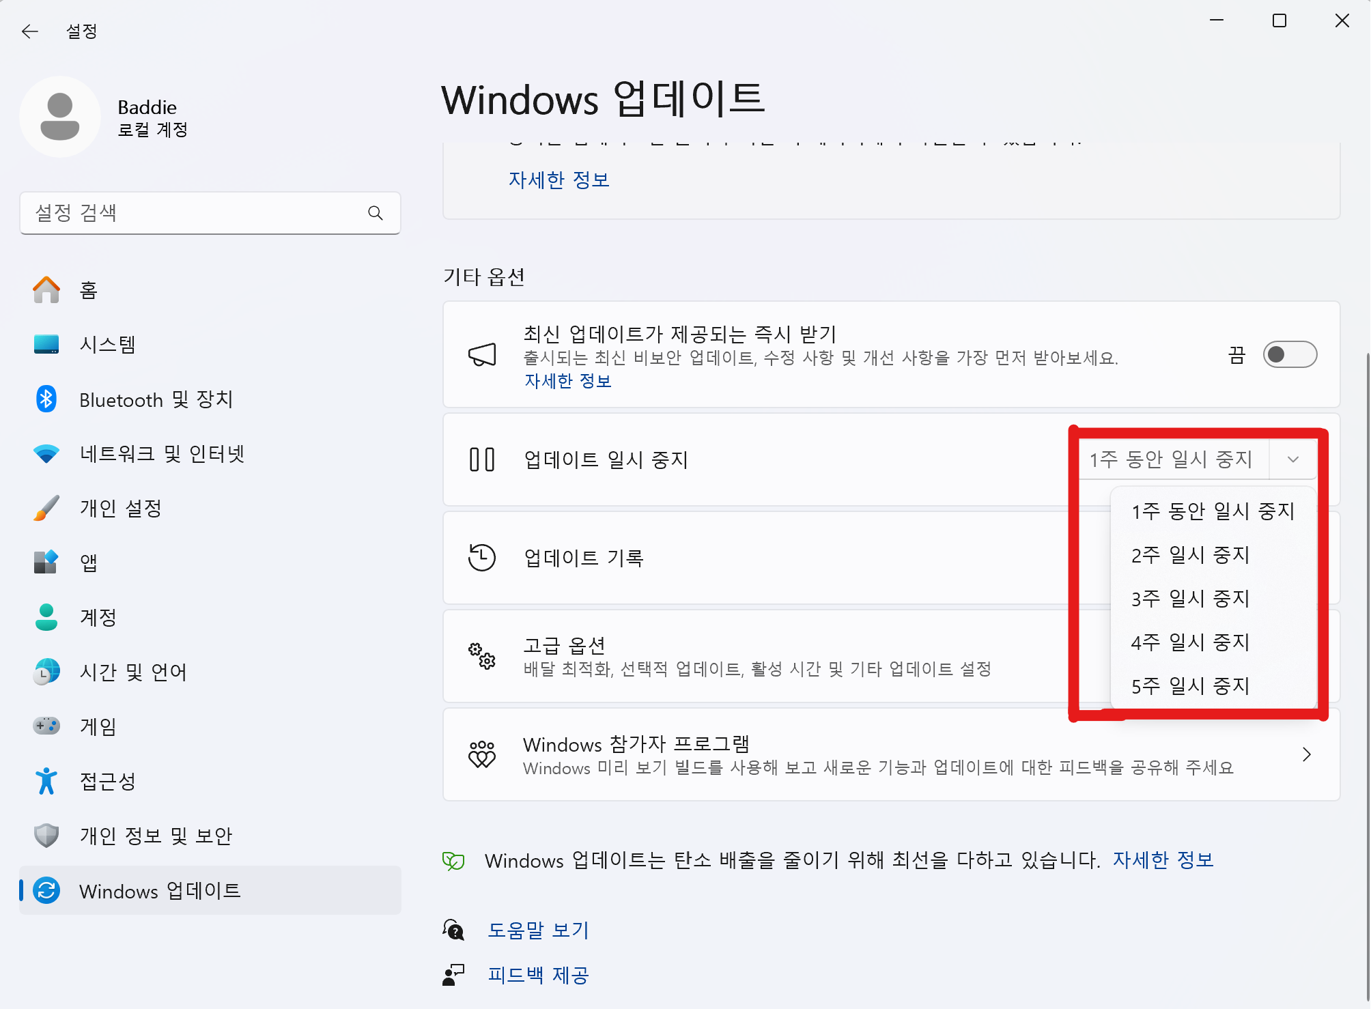Choose 5주 일시 중지 option
This screenshot has height=1009, width=1371.
click(x=1190, y=686)
